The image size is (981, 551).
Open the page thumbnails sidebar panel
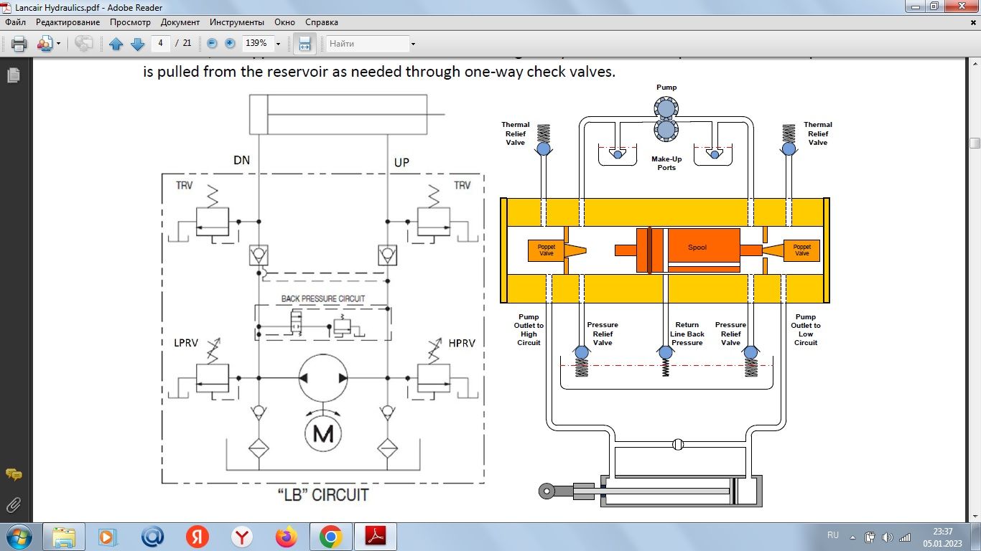tap(13, 75)
